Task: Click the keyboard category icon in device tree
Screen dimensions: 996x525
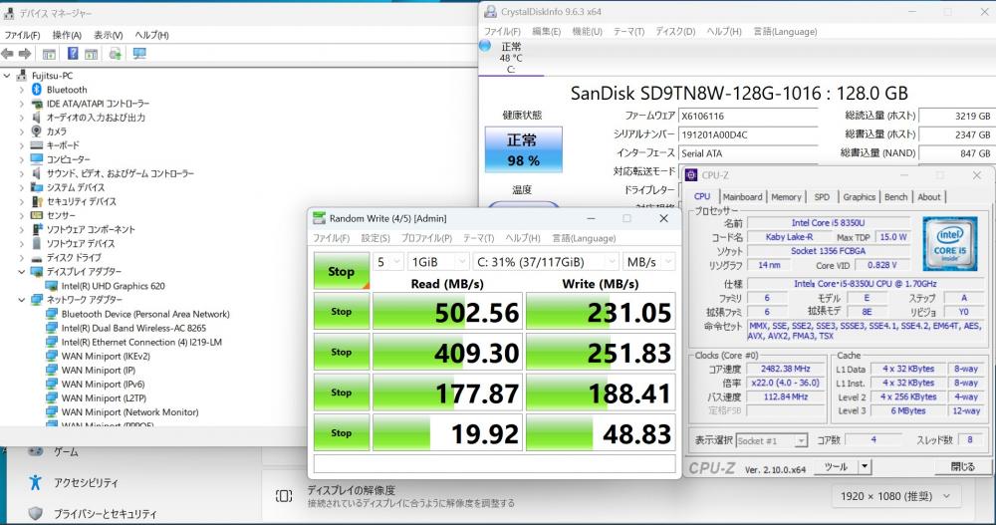Action: coord(37,144)
